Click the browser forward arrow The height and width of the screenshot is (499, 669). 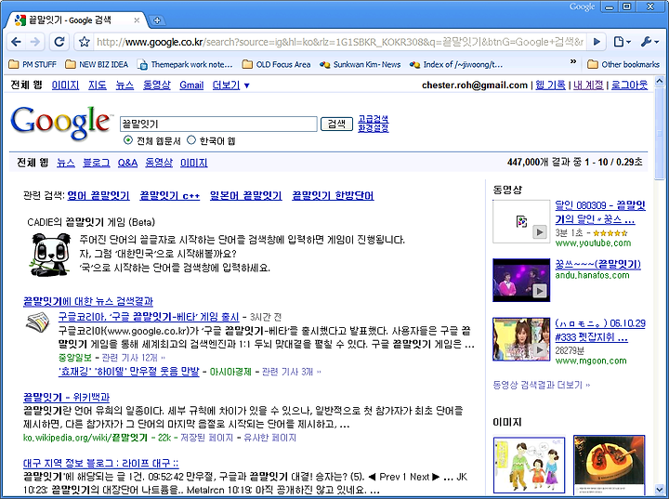click(35, 42)
